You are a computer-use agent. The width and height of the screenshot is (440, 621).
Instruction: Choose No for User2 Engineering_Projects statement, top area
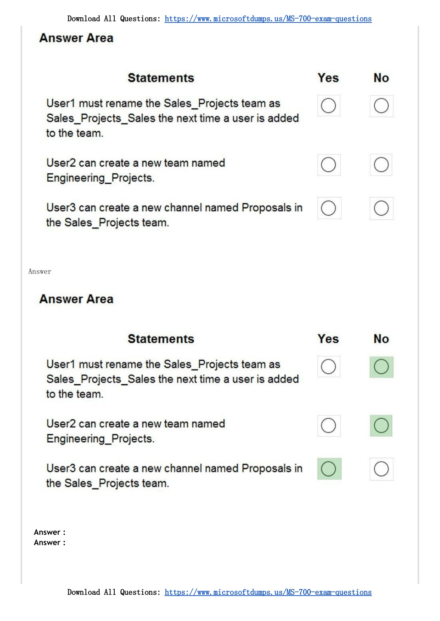click(x=381, y=165)
